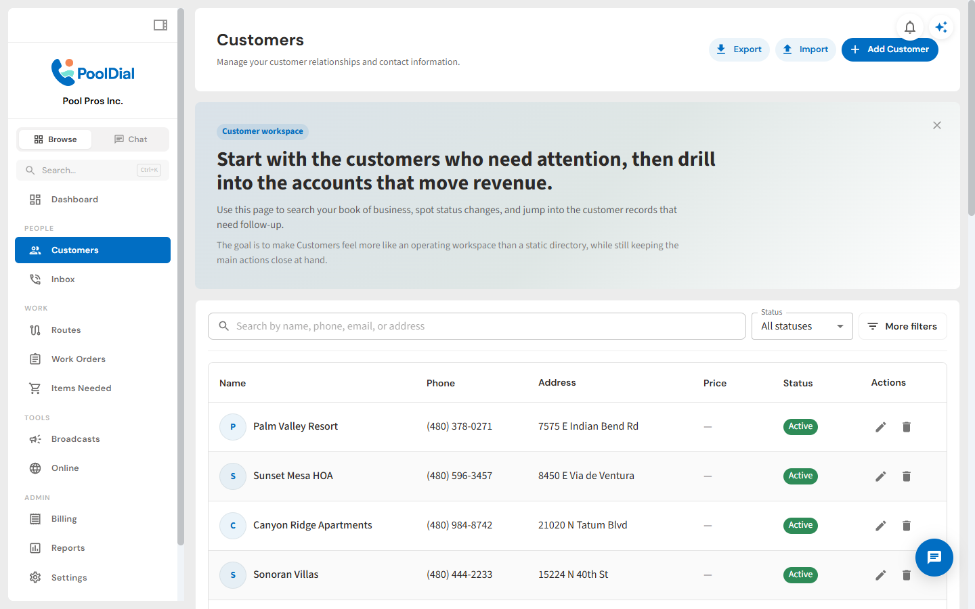Open Inbox in sidebar
Viewport: 975px width, 609px height.
93,279
